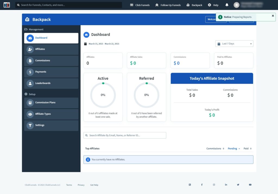The image size is (278, 194).
Task: Click the Commission Plans calculator icon
Action: point(30,103)
